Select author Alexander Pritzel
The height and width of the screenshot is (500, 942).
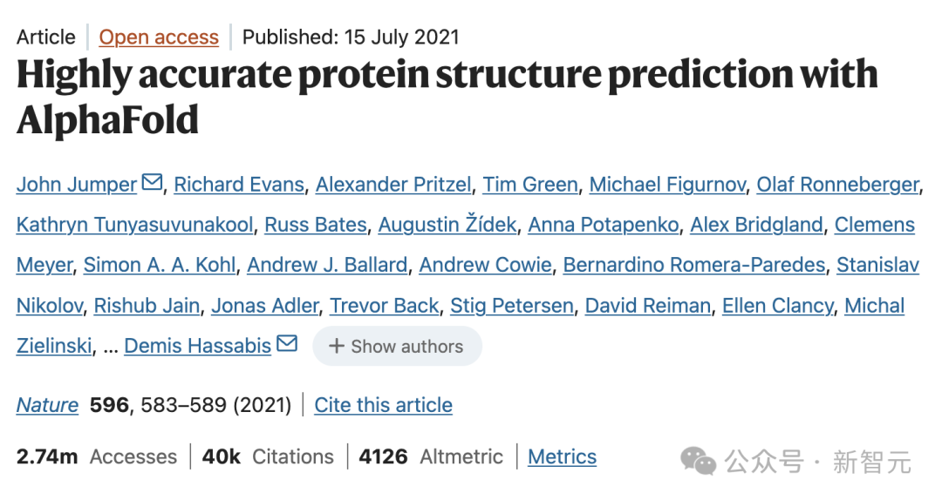coord(393,185)
